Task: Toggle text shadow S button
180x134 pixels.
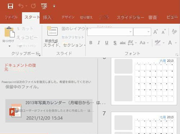Action: 115,43
